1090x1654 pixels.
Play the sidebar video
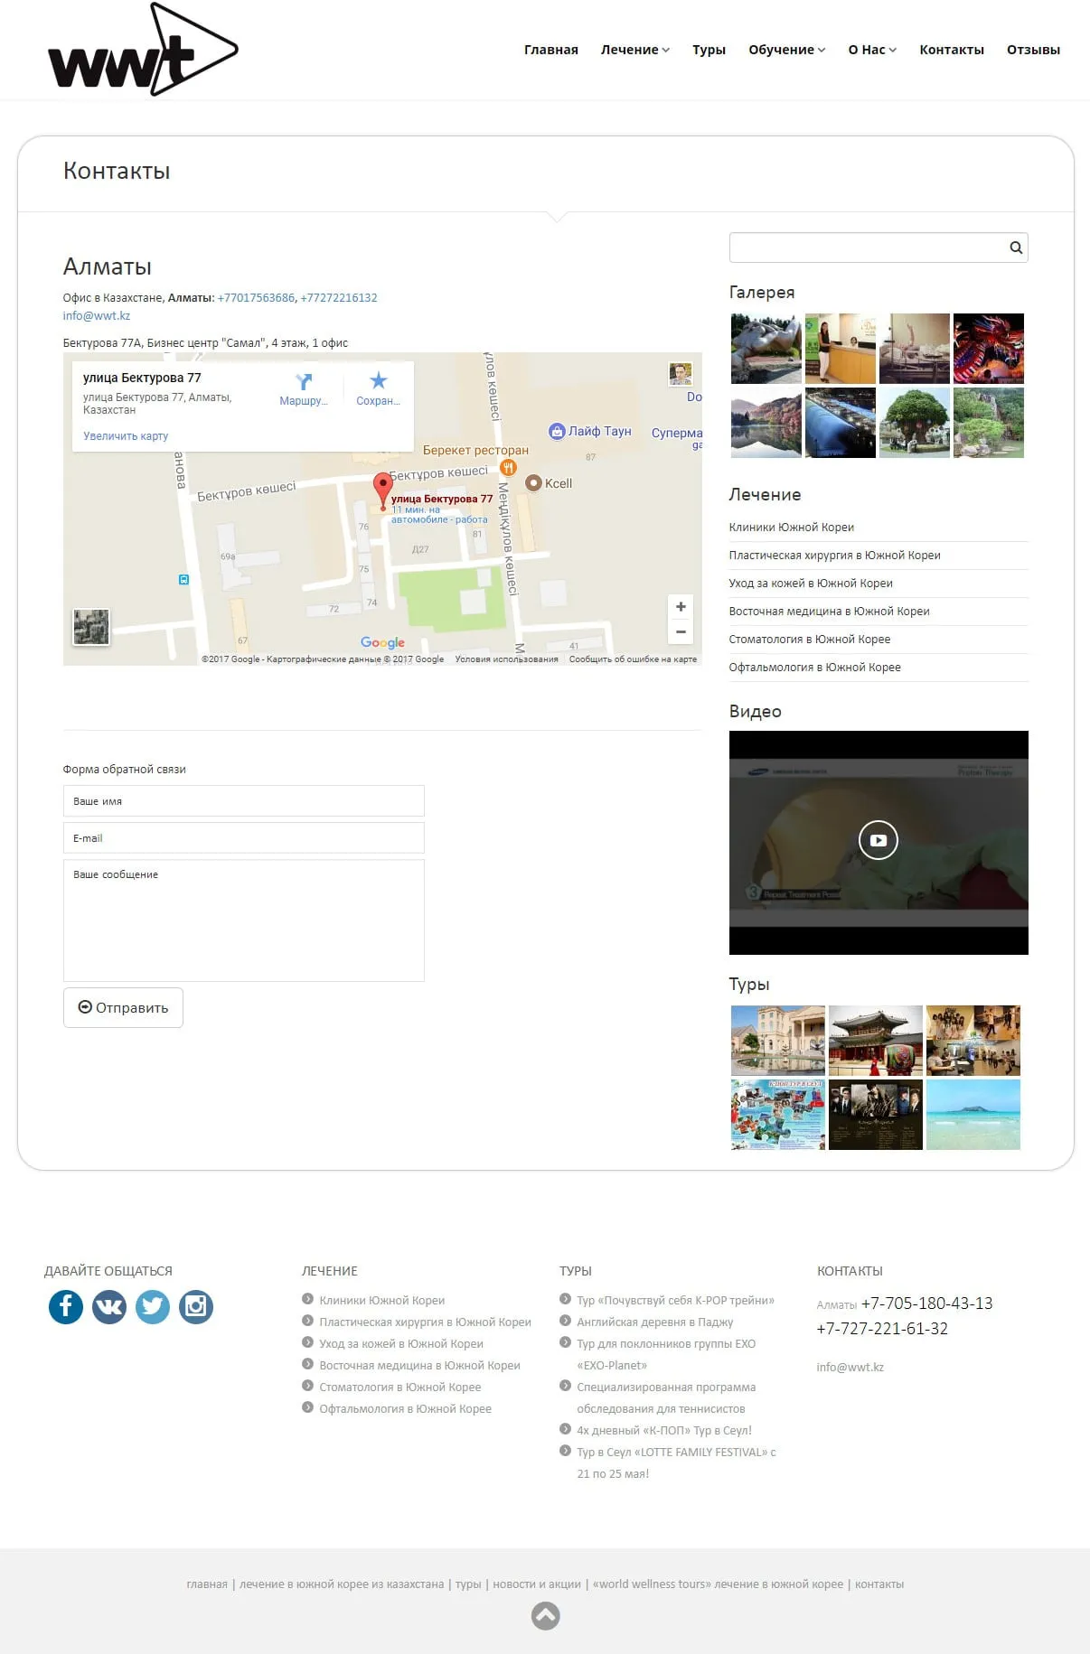pyautogui.click(x=878, y=840)
